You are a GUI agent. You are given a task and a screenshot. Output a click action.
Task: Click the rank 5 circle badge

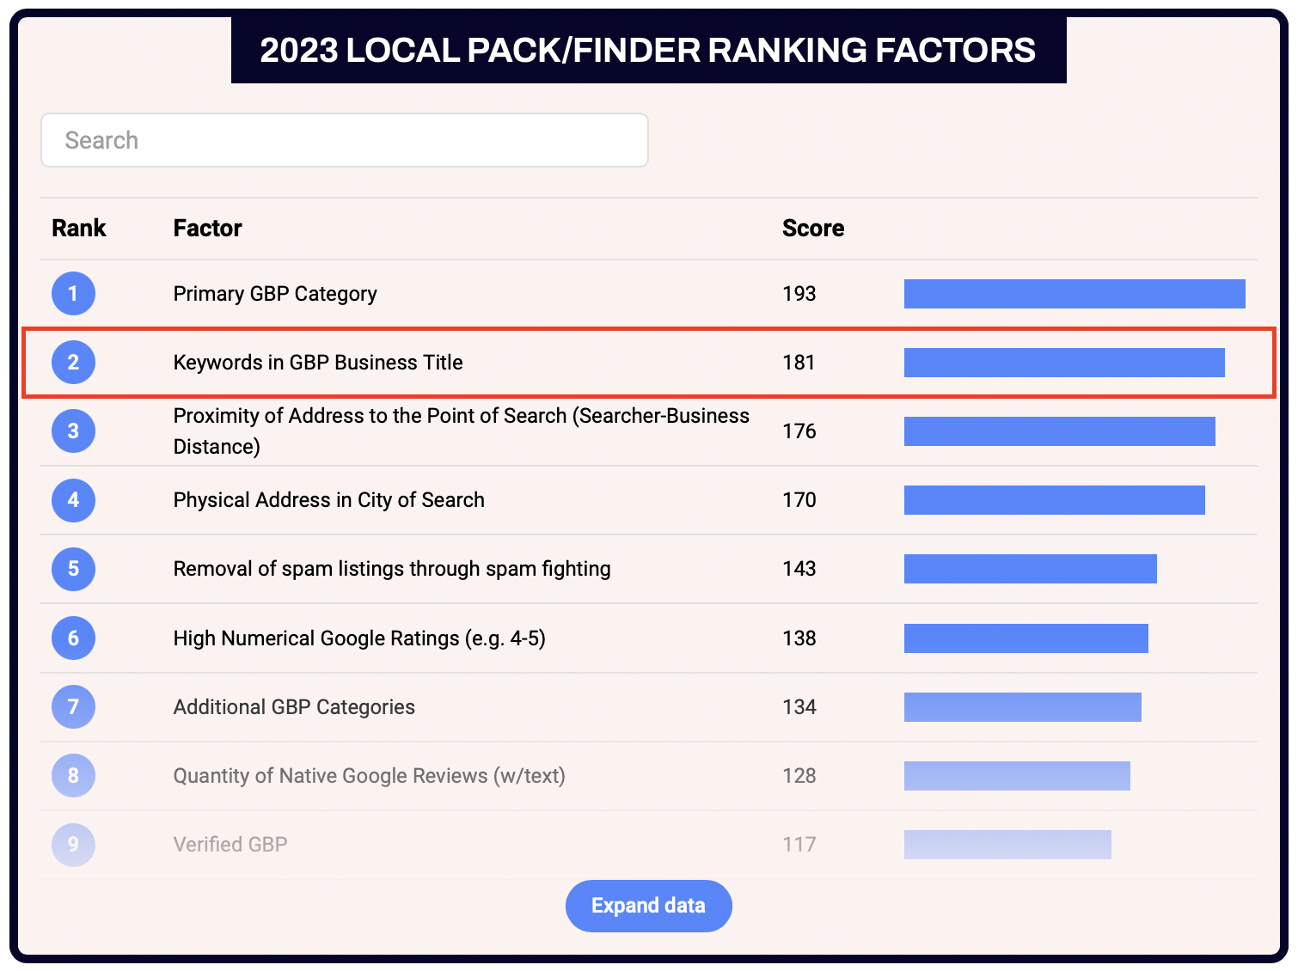pos(73,569)
